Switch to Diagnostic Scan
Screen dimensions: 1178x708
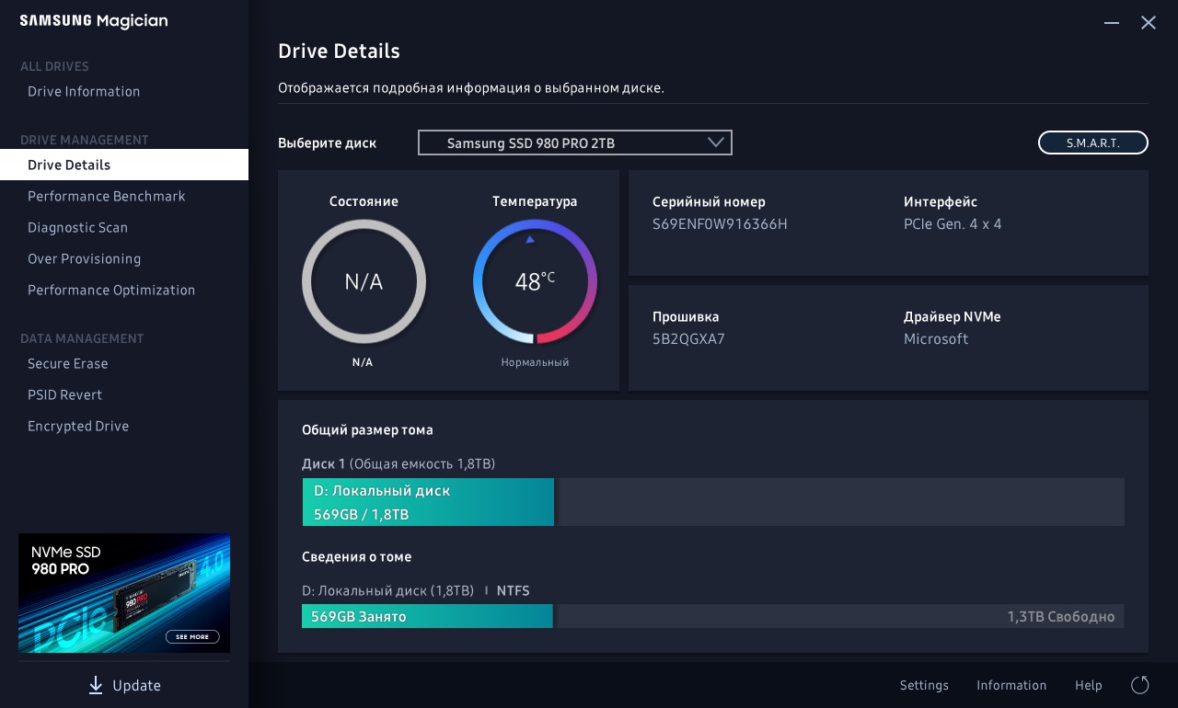[x=78, y=227]
